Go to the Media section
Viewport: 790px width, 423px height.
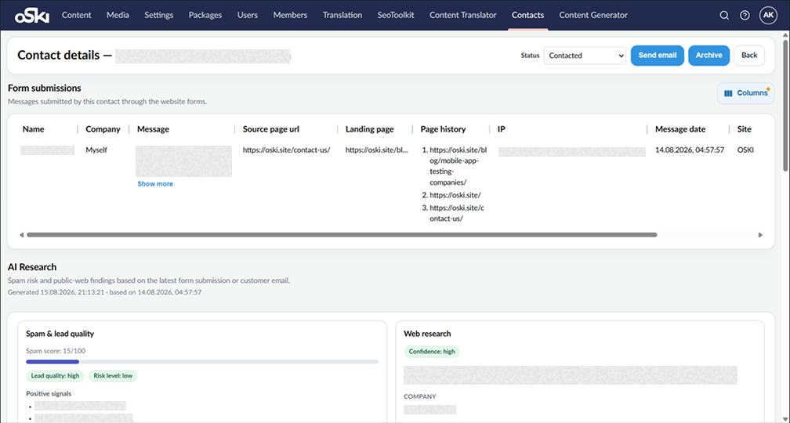click(x=118, y=15)
